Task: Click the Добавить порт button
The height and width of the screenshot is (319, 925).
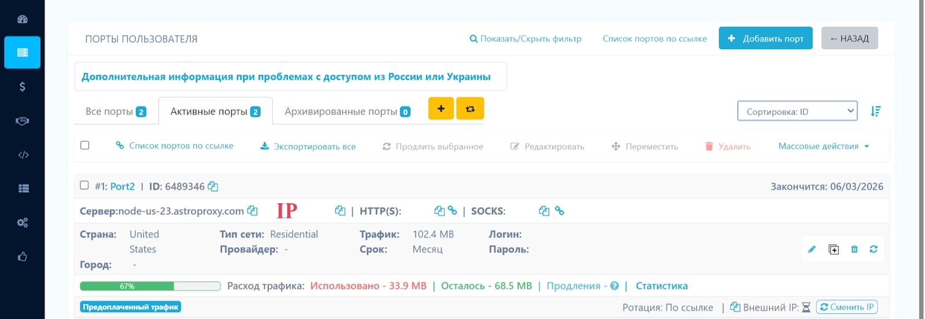Action: pos(765,38)
